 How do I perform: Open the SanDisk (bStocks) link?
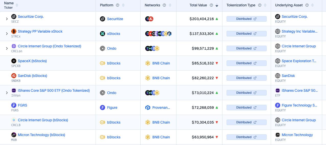pos(32,76)
